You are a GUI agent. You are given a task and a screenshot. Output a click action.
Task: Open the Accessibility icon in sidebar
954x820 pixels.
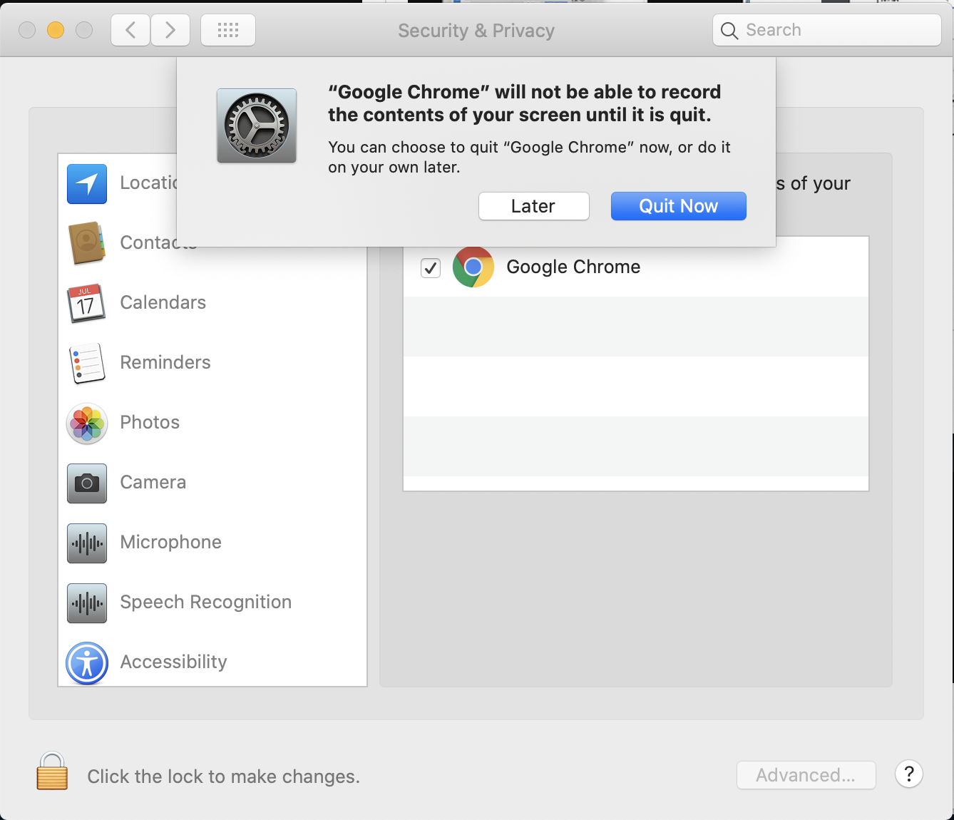click(87, 663)
